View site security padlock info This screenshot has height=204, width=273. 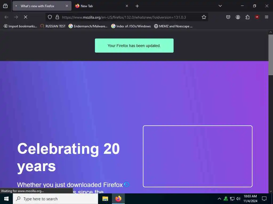click(57, 17)
